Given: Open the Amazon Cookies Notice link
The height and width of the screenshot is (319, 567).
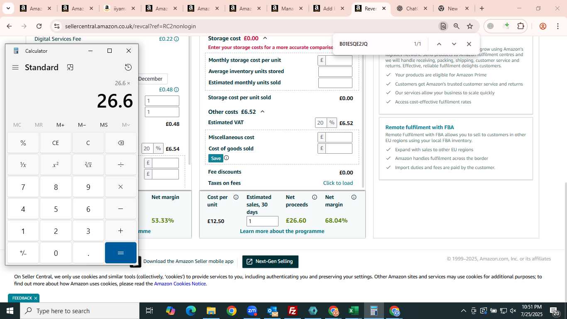Looking at the screenshot, I should (x=180, y=284).
